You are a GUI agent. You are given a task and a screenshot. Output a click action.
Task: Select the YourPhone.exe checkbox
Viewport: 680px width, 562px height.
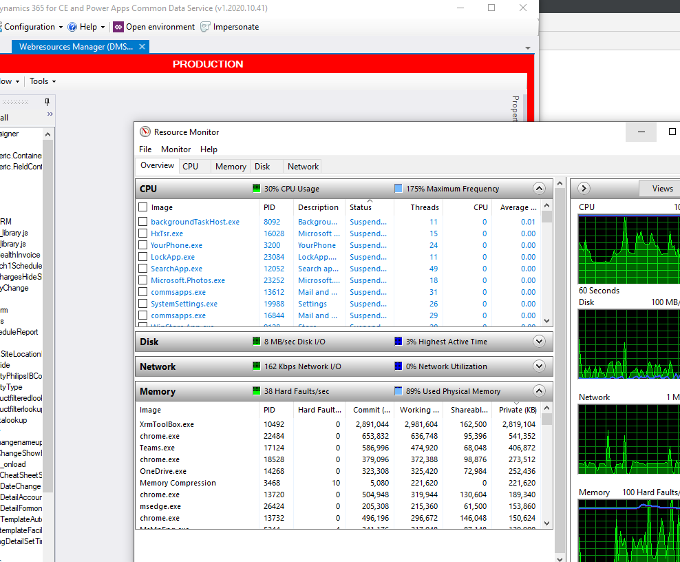click(x=142, y=245)
